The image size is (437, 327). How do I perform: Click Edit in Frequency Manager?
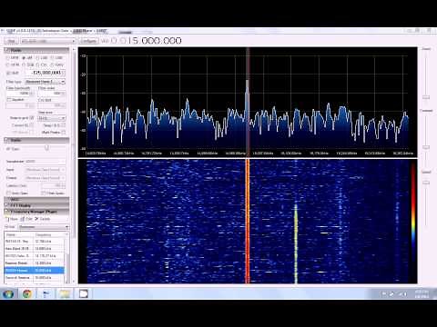click(x=26, y=219)
